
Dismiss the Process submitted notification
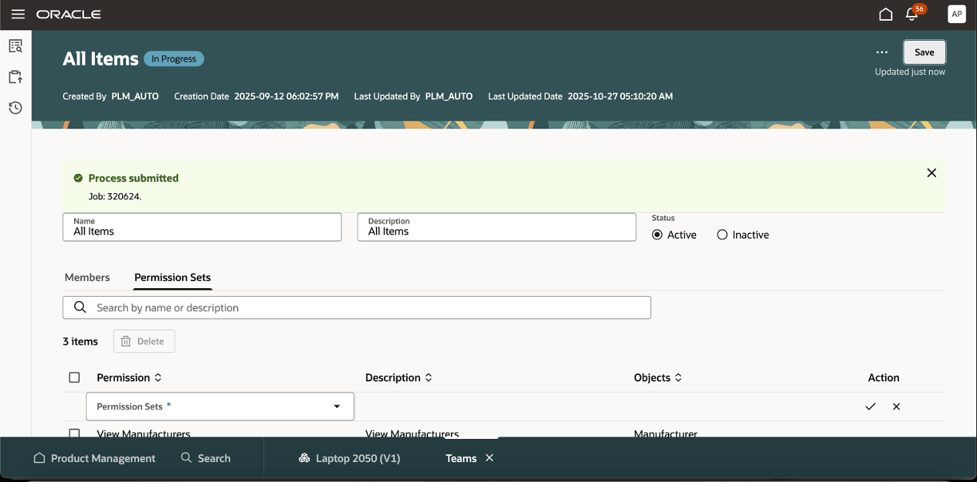tap(931, 172)
